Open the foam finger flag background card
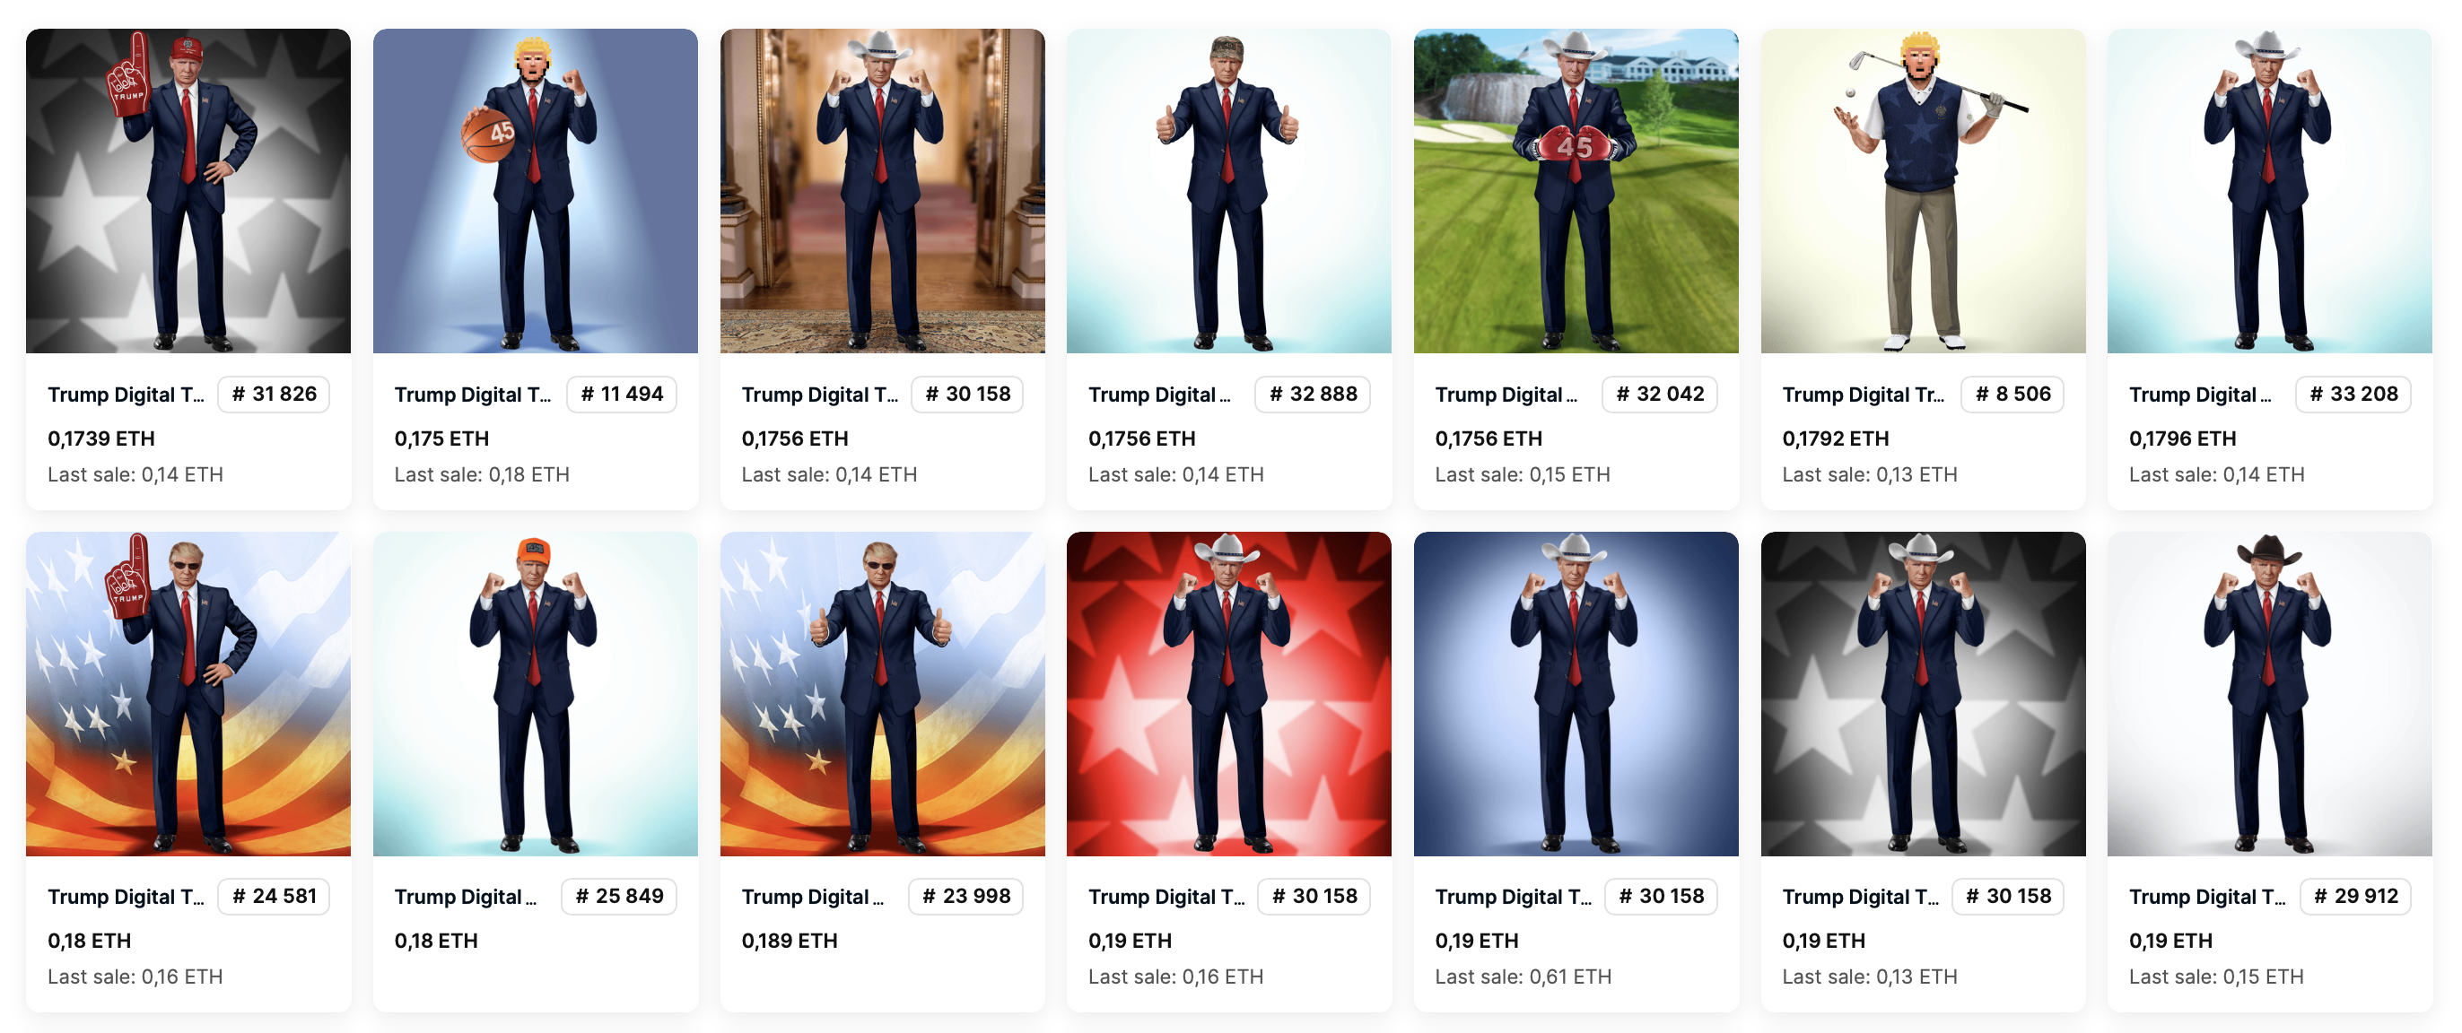 point(188,694)
